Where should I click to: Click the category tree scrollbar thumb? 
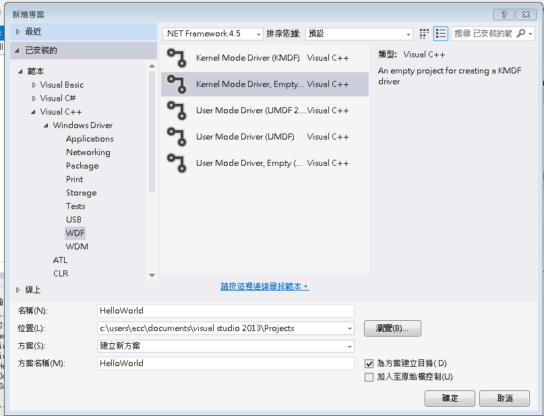pos(152,131)
